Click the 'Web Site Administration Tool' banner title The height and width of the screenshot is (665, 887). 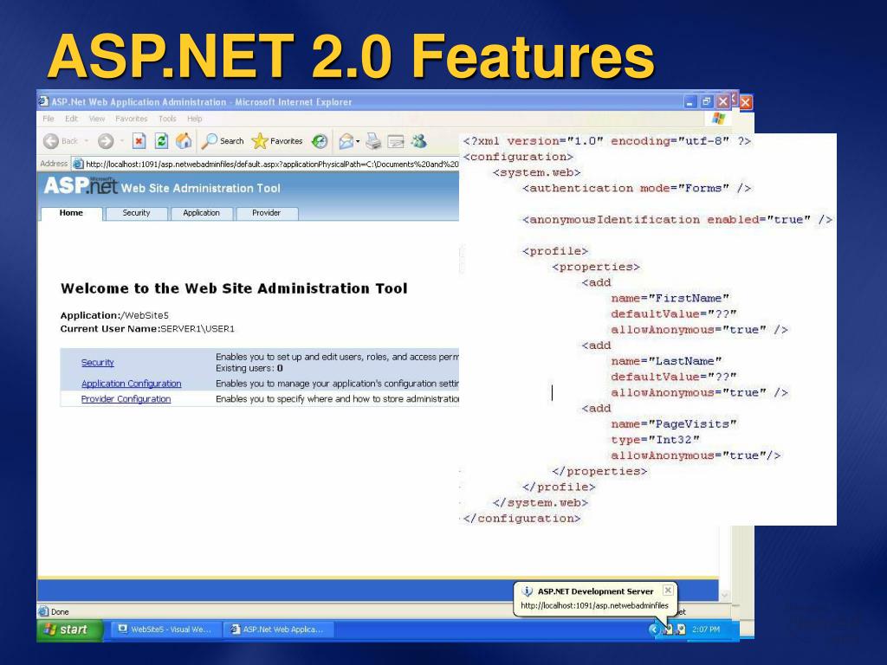coord(200,188)
